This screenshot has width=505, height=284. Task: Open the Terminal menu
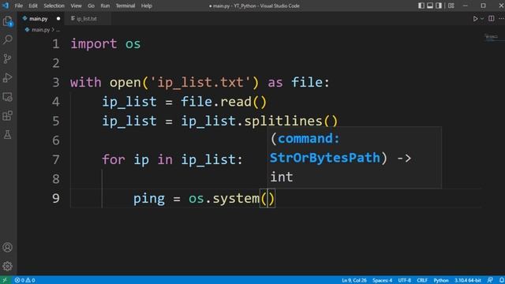pos(125,6)
